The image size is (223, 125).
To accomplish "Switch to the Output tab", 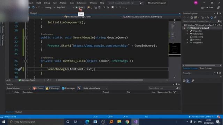I will pos(18,112).
